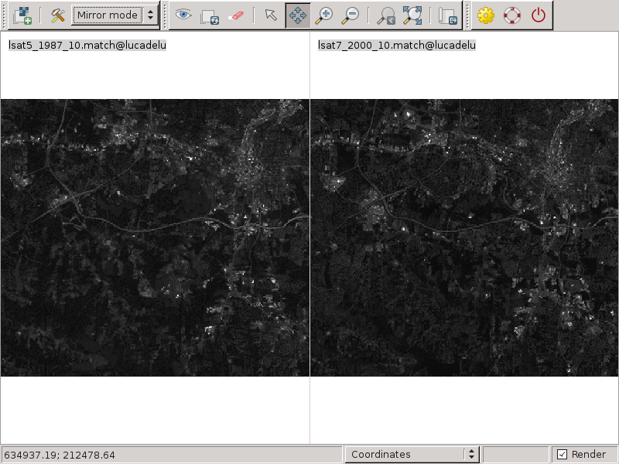Image resolution: width=619 pixels, height=464 pixels.
Task: Toggle the Render checkbox
Action: pyautogui.click(x=563, y=455)
